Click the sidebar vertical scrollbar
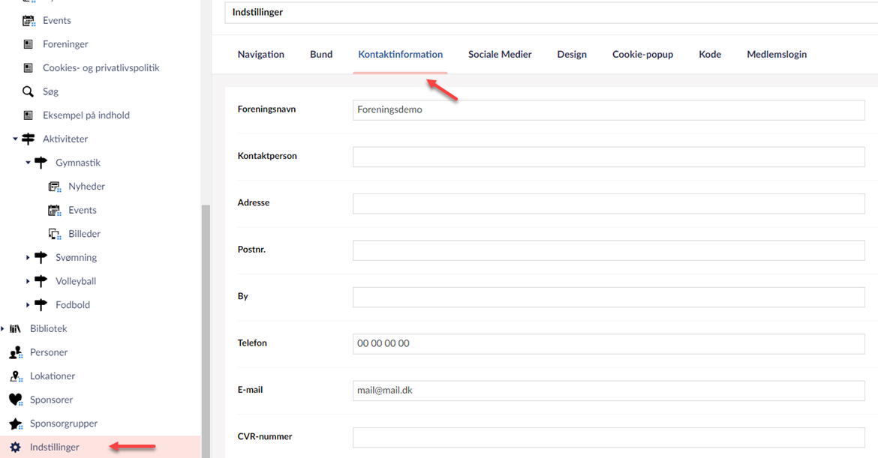Image resolution: width=878 pixels, height=458 pixels. pos(206,330)
